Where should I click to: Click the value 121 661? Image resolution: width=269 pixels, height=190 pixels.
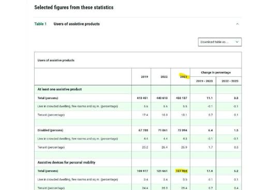tap(162, 171)
